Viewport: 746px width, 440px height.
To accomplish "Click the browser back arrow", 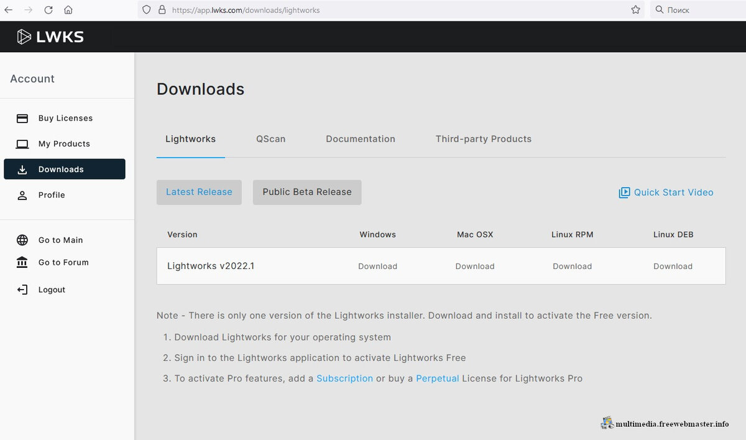I will tap(9, 10).
